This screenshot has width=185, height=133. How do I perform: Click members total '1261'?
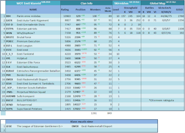pos(94,113)
